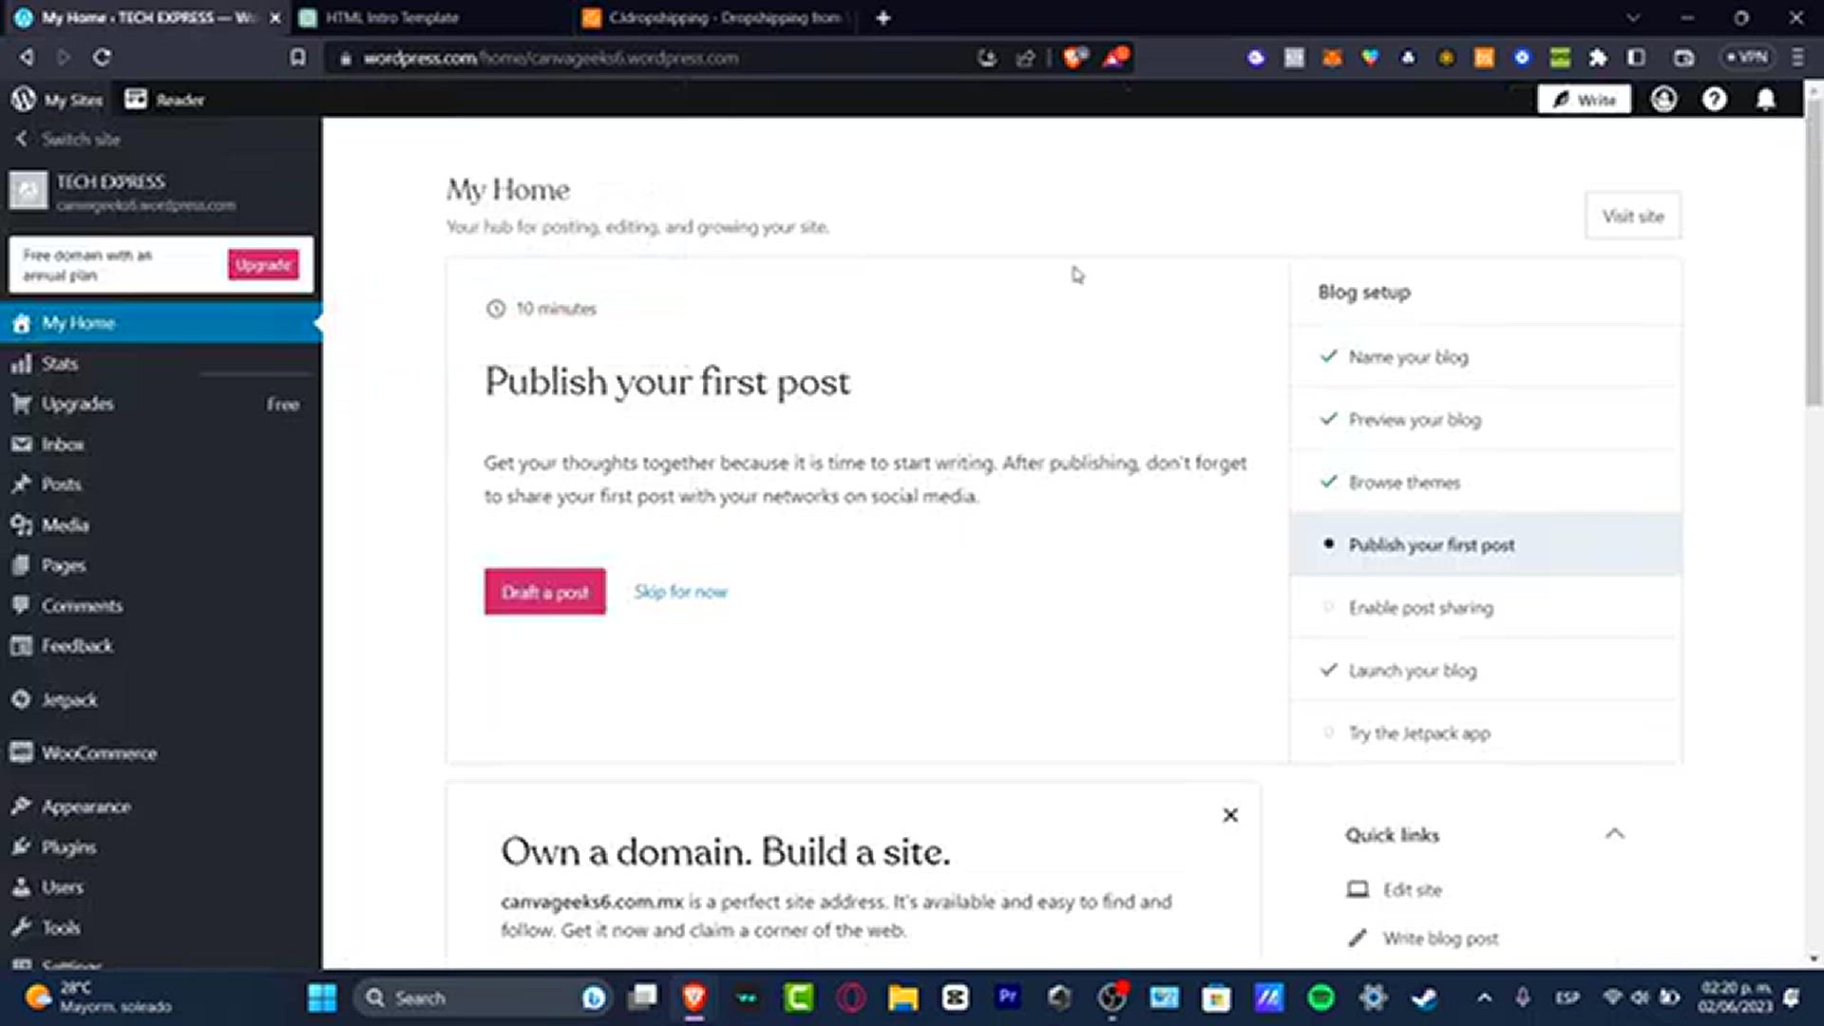Switch to the HTML Intro Template tab
The width and height of the screenshot is (1824, 1026).
[391, 17]
